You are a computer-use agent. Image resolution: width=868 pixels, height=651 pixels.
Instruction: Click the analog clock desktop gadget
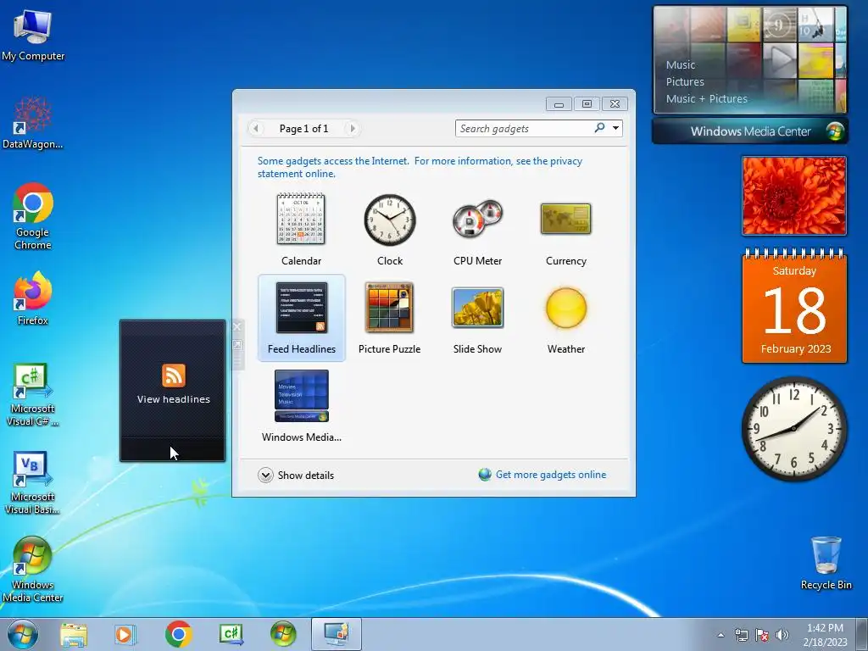(793, 428)
